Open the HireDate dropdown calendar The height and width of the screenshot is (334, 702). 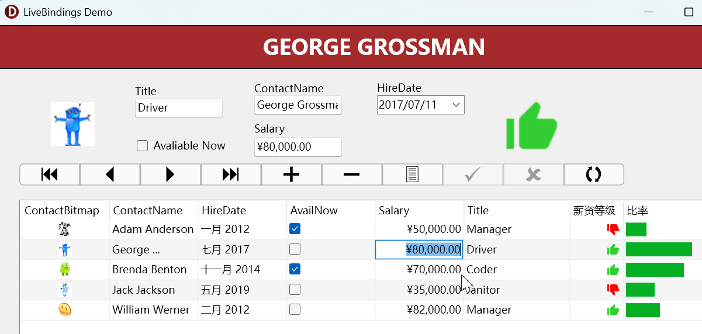click(456, 105)
